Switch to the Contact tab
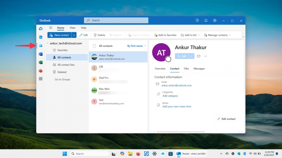This screenshot has height=158, width=282. pos(174,68)
